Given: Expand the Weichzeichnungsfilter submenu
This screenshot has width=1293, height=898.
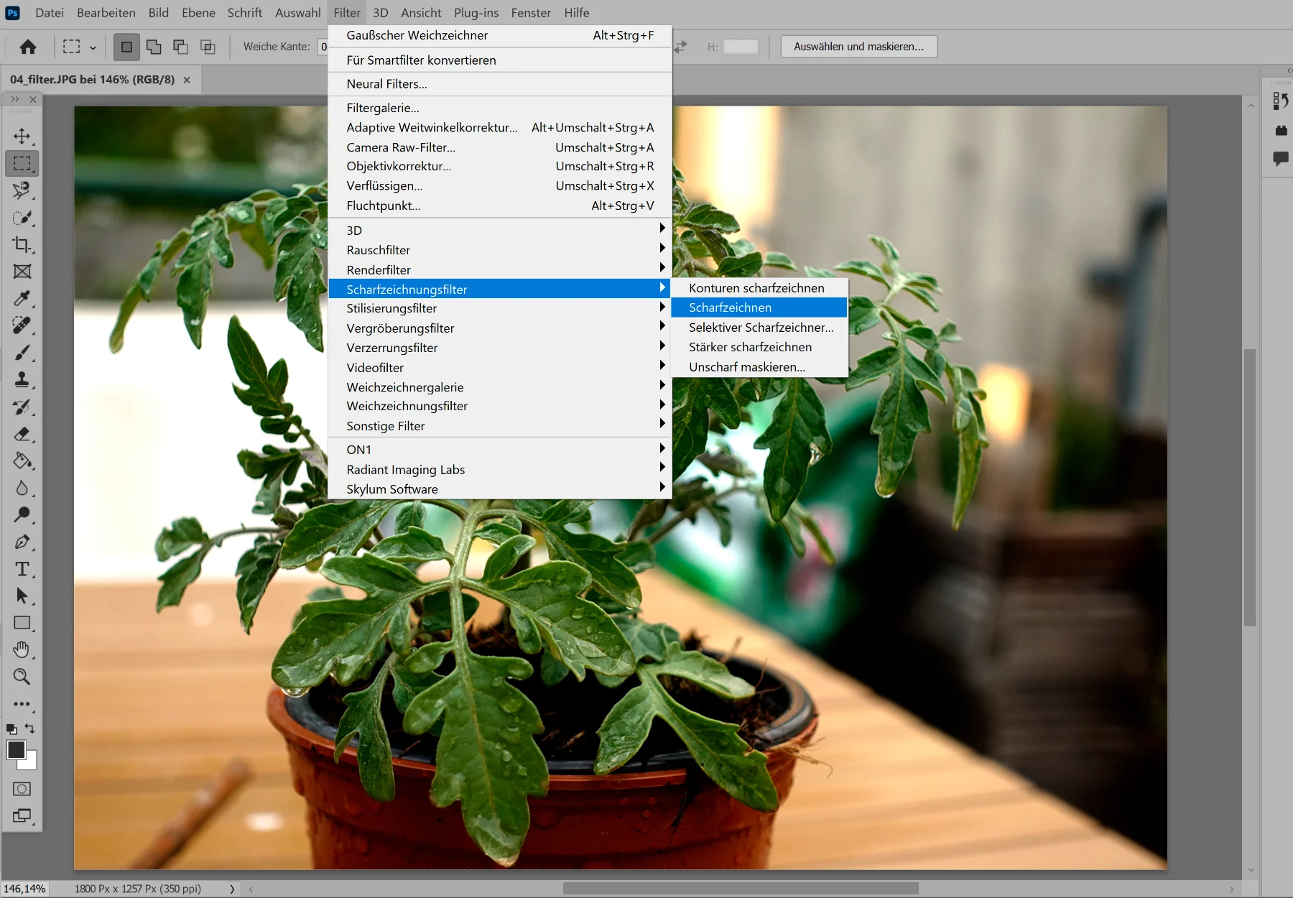Looking at the screenshot, I should [x=500, y=406].
